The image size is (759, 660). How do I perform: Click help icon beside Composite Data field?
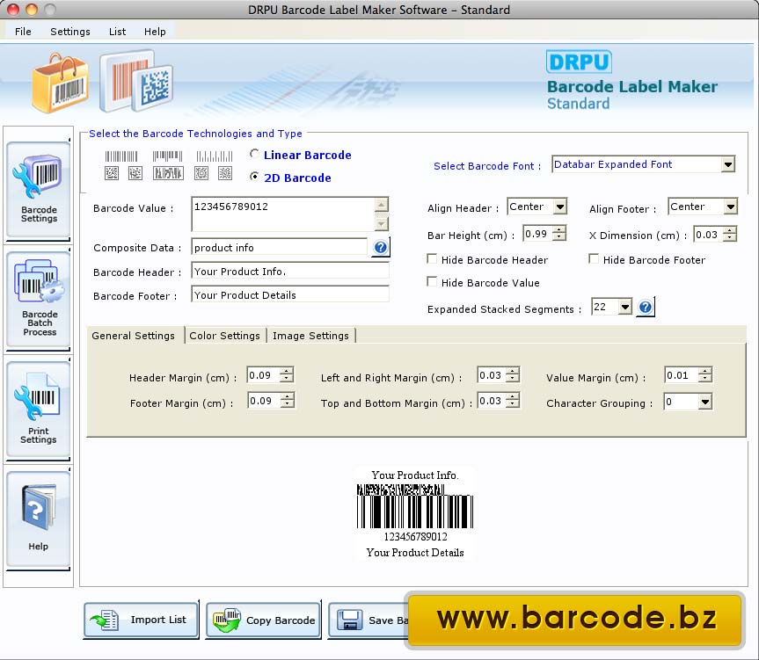[x=381, y=248]
